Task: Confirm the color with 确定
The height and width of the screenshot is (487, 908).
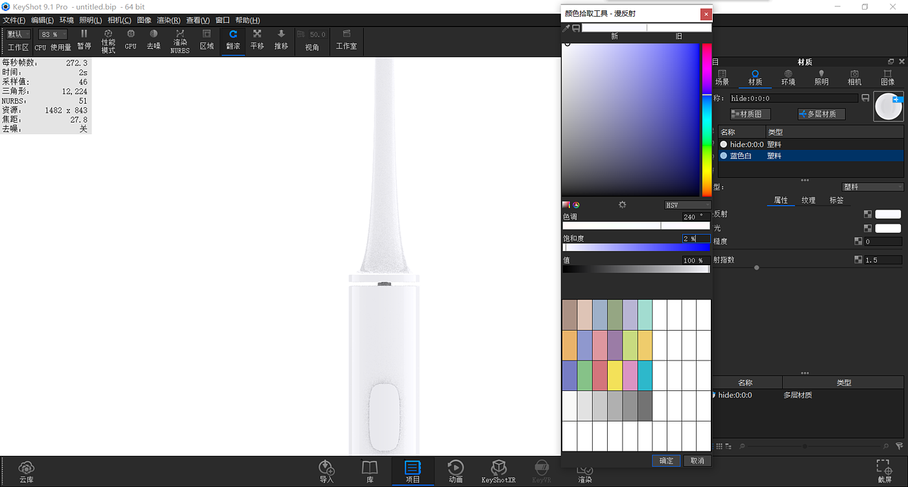Action: click(666, 460)
